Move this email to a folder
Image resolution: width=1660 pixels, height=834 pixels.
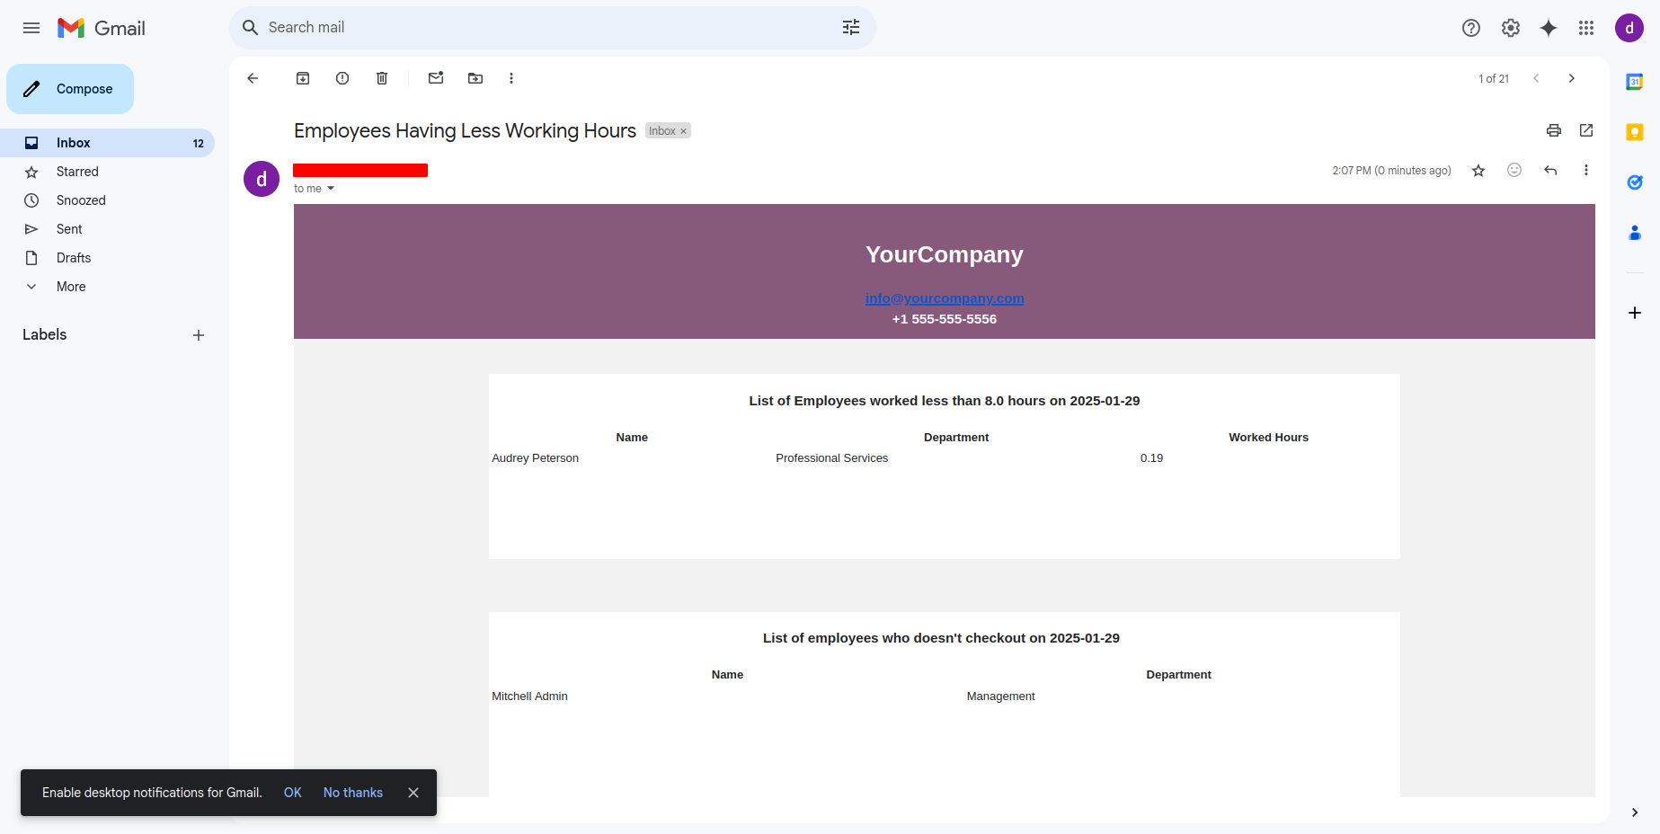[475, 78]
